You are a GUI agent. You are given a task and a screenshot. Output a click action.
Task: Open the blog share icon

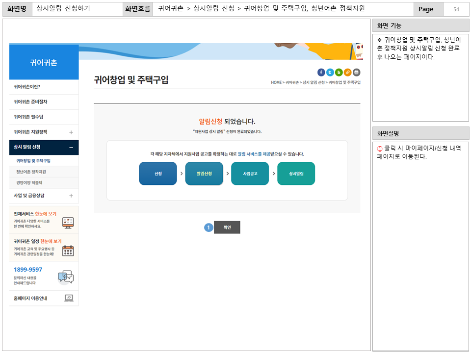339,72
